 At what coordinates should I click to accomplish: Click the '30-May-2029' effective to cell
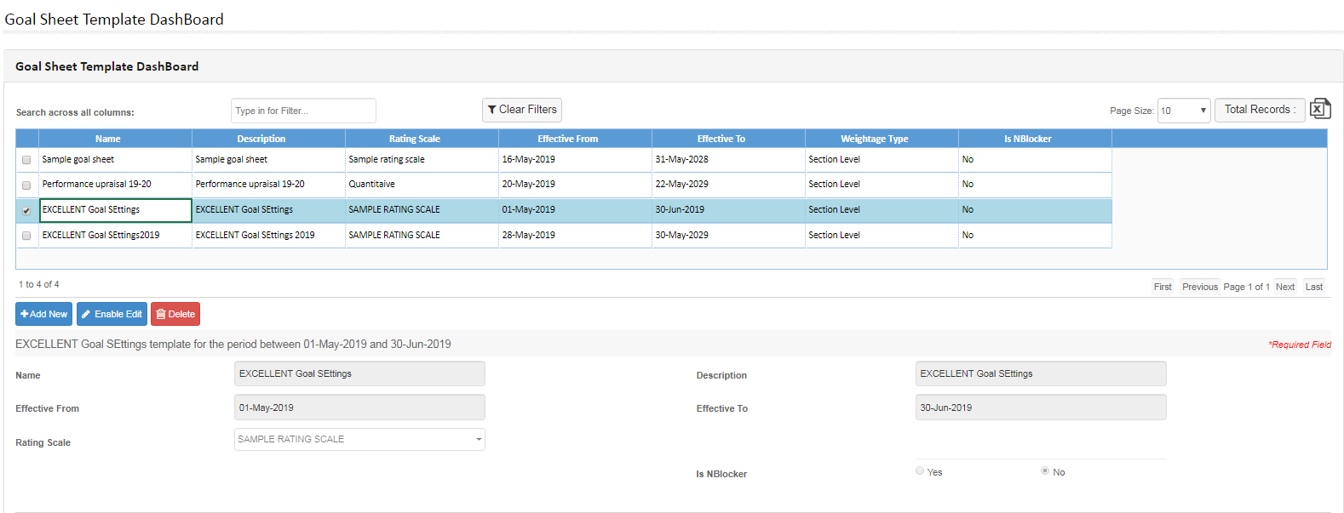coord(728,236)
